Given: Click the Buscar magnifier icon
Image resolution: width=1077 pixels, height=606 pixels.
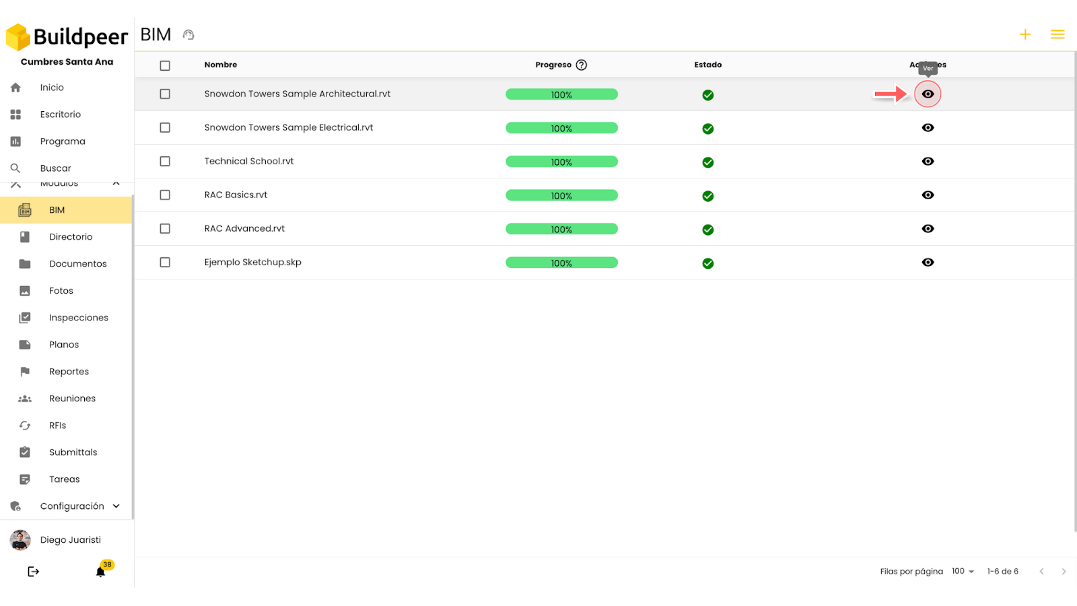Looking at the screenshot, I should click(x=15, y=168).
